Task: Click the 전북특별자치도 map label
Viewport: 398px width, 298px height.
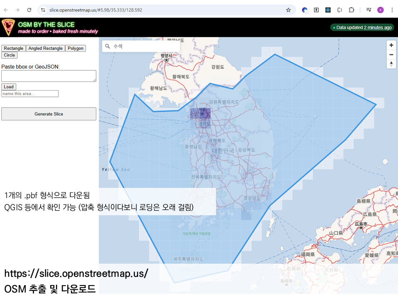Action: pyautogui.click(x=206, y=177)
